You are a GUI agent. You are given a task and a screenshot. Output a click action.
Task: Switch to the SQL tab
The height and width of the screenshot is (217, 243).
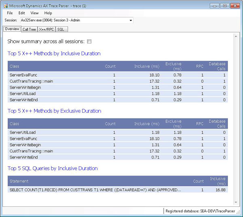(x=61, y=29)
